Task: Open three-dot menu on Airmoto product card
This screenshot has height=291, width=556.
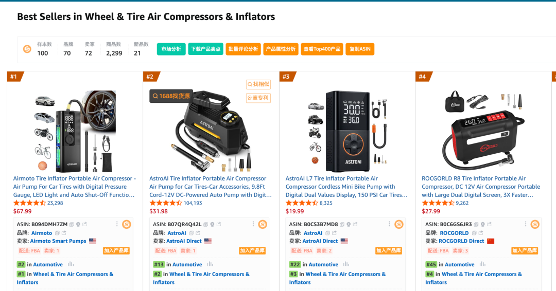Action: [x=117, y=224]
